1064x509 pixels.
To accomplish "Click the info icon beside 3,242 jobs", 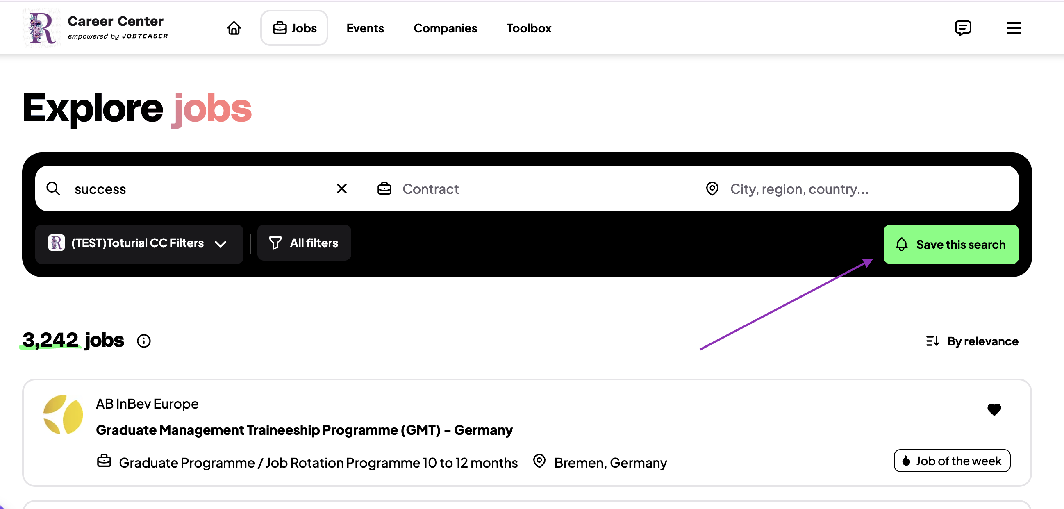I will (x=144, y=341).
